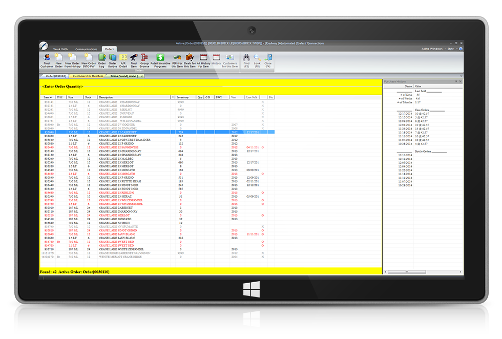This screenshot has width=502, height=339.
Task: Select the WENTE MERLOT CRANE RIDGE row
Action: coord(157,257)
